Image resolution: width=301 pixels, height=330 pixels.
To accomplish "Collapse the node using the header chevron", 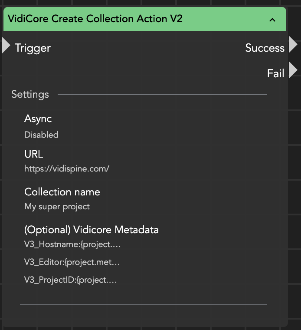I will 272,20.
